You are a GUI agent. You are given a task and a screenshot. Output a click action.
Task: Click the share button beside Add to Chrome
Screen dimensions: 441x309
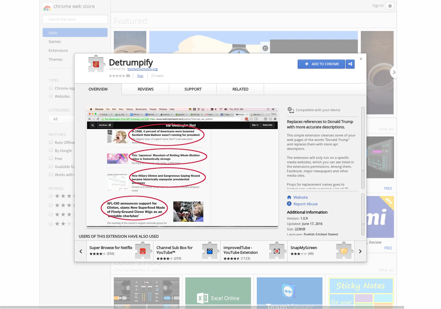tap(350, 64)
